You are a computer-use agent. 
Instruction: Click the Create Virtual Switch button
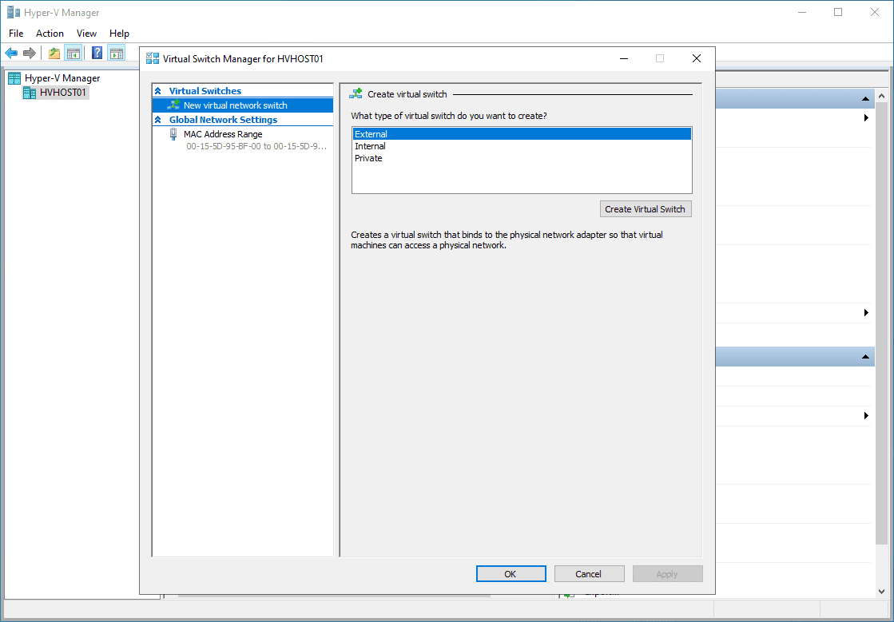646,209
